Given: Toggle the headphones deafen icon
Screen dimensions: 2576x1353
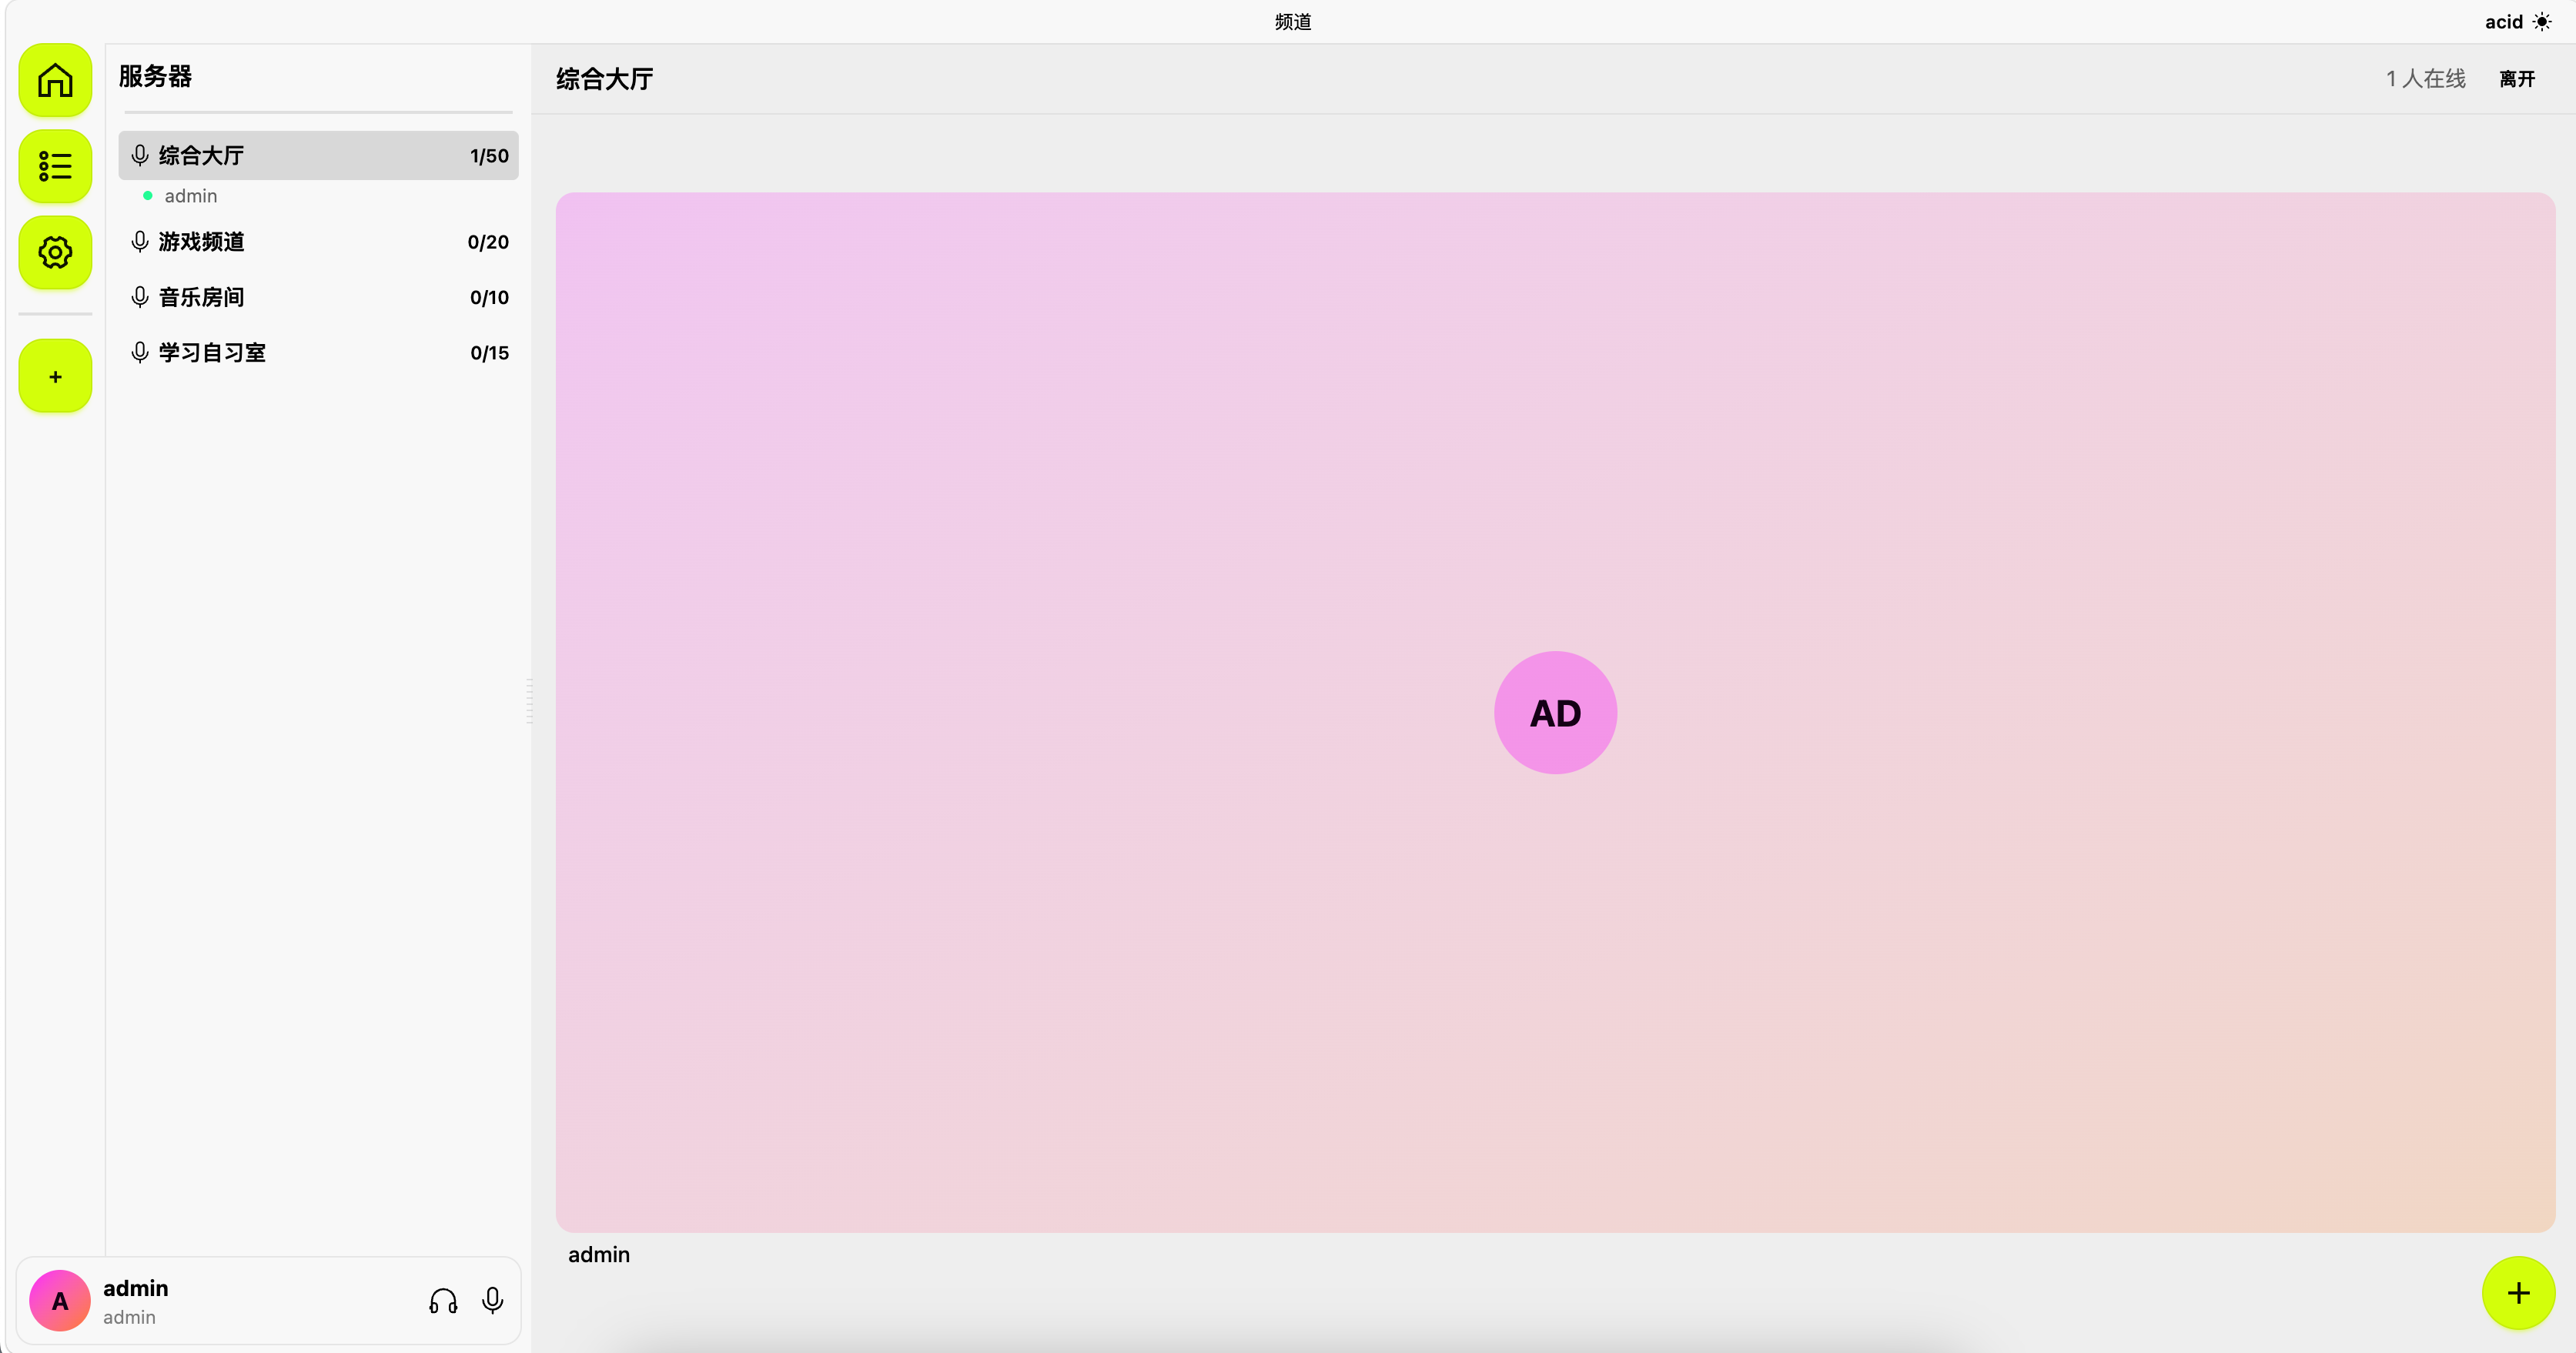Looking at the screenshot, I should (x=443, y=1300).
